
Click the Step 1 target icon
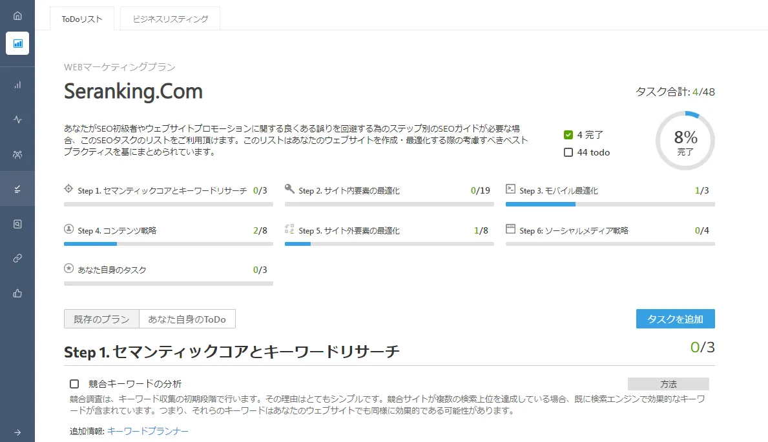tap(68, 189)
